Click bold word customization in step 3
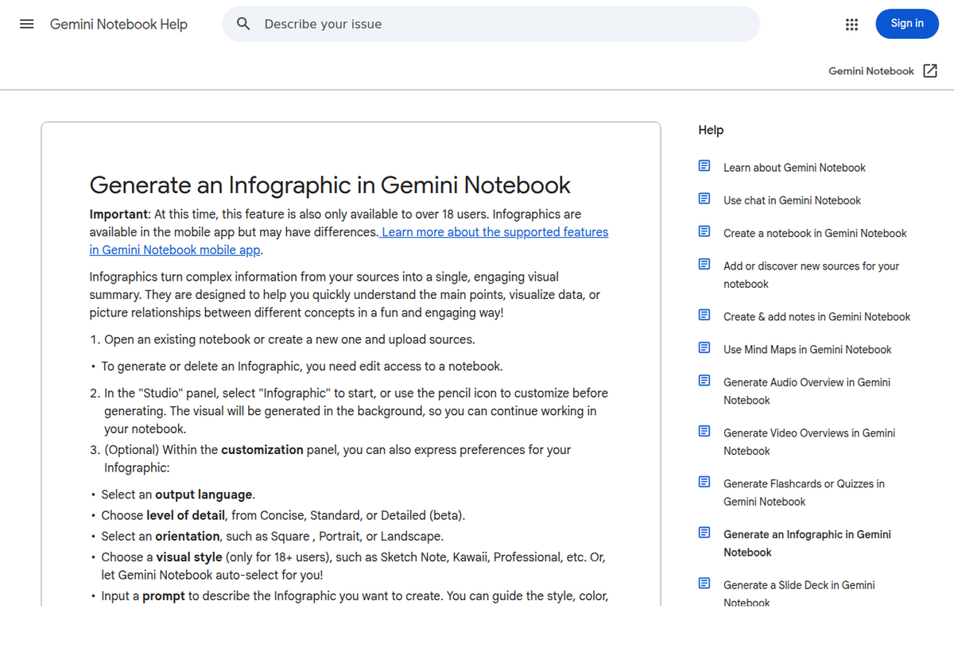954x671 pixels. click(262, 450)
